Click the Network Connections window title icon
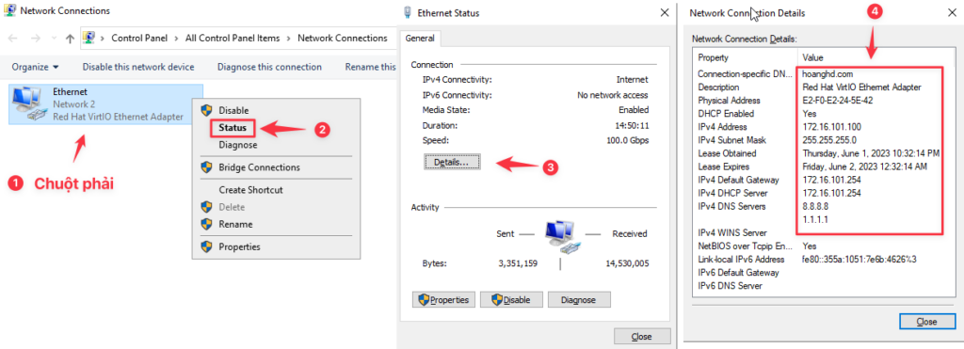964x349 pixels. [9, 10]
